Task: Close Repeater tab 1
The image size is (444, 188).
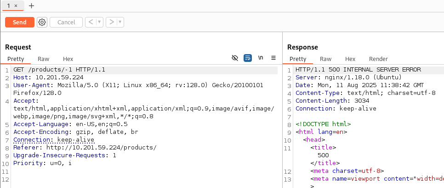Action: point(15,6)
